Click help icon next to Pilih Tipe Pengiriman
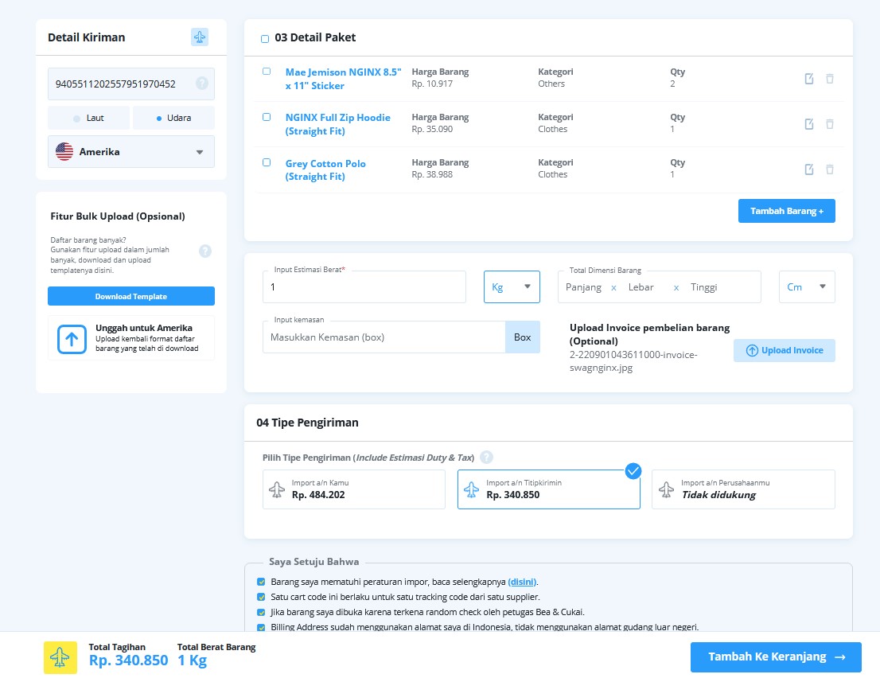The image size is (880, 678). (x=487, y=458)
